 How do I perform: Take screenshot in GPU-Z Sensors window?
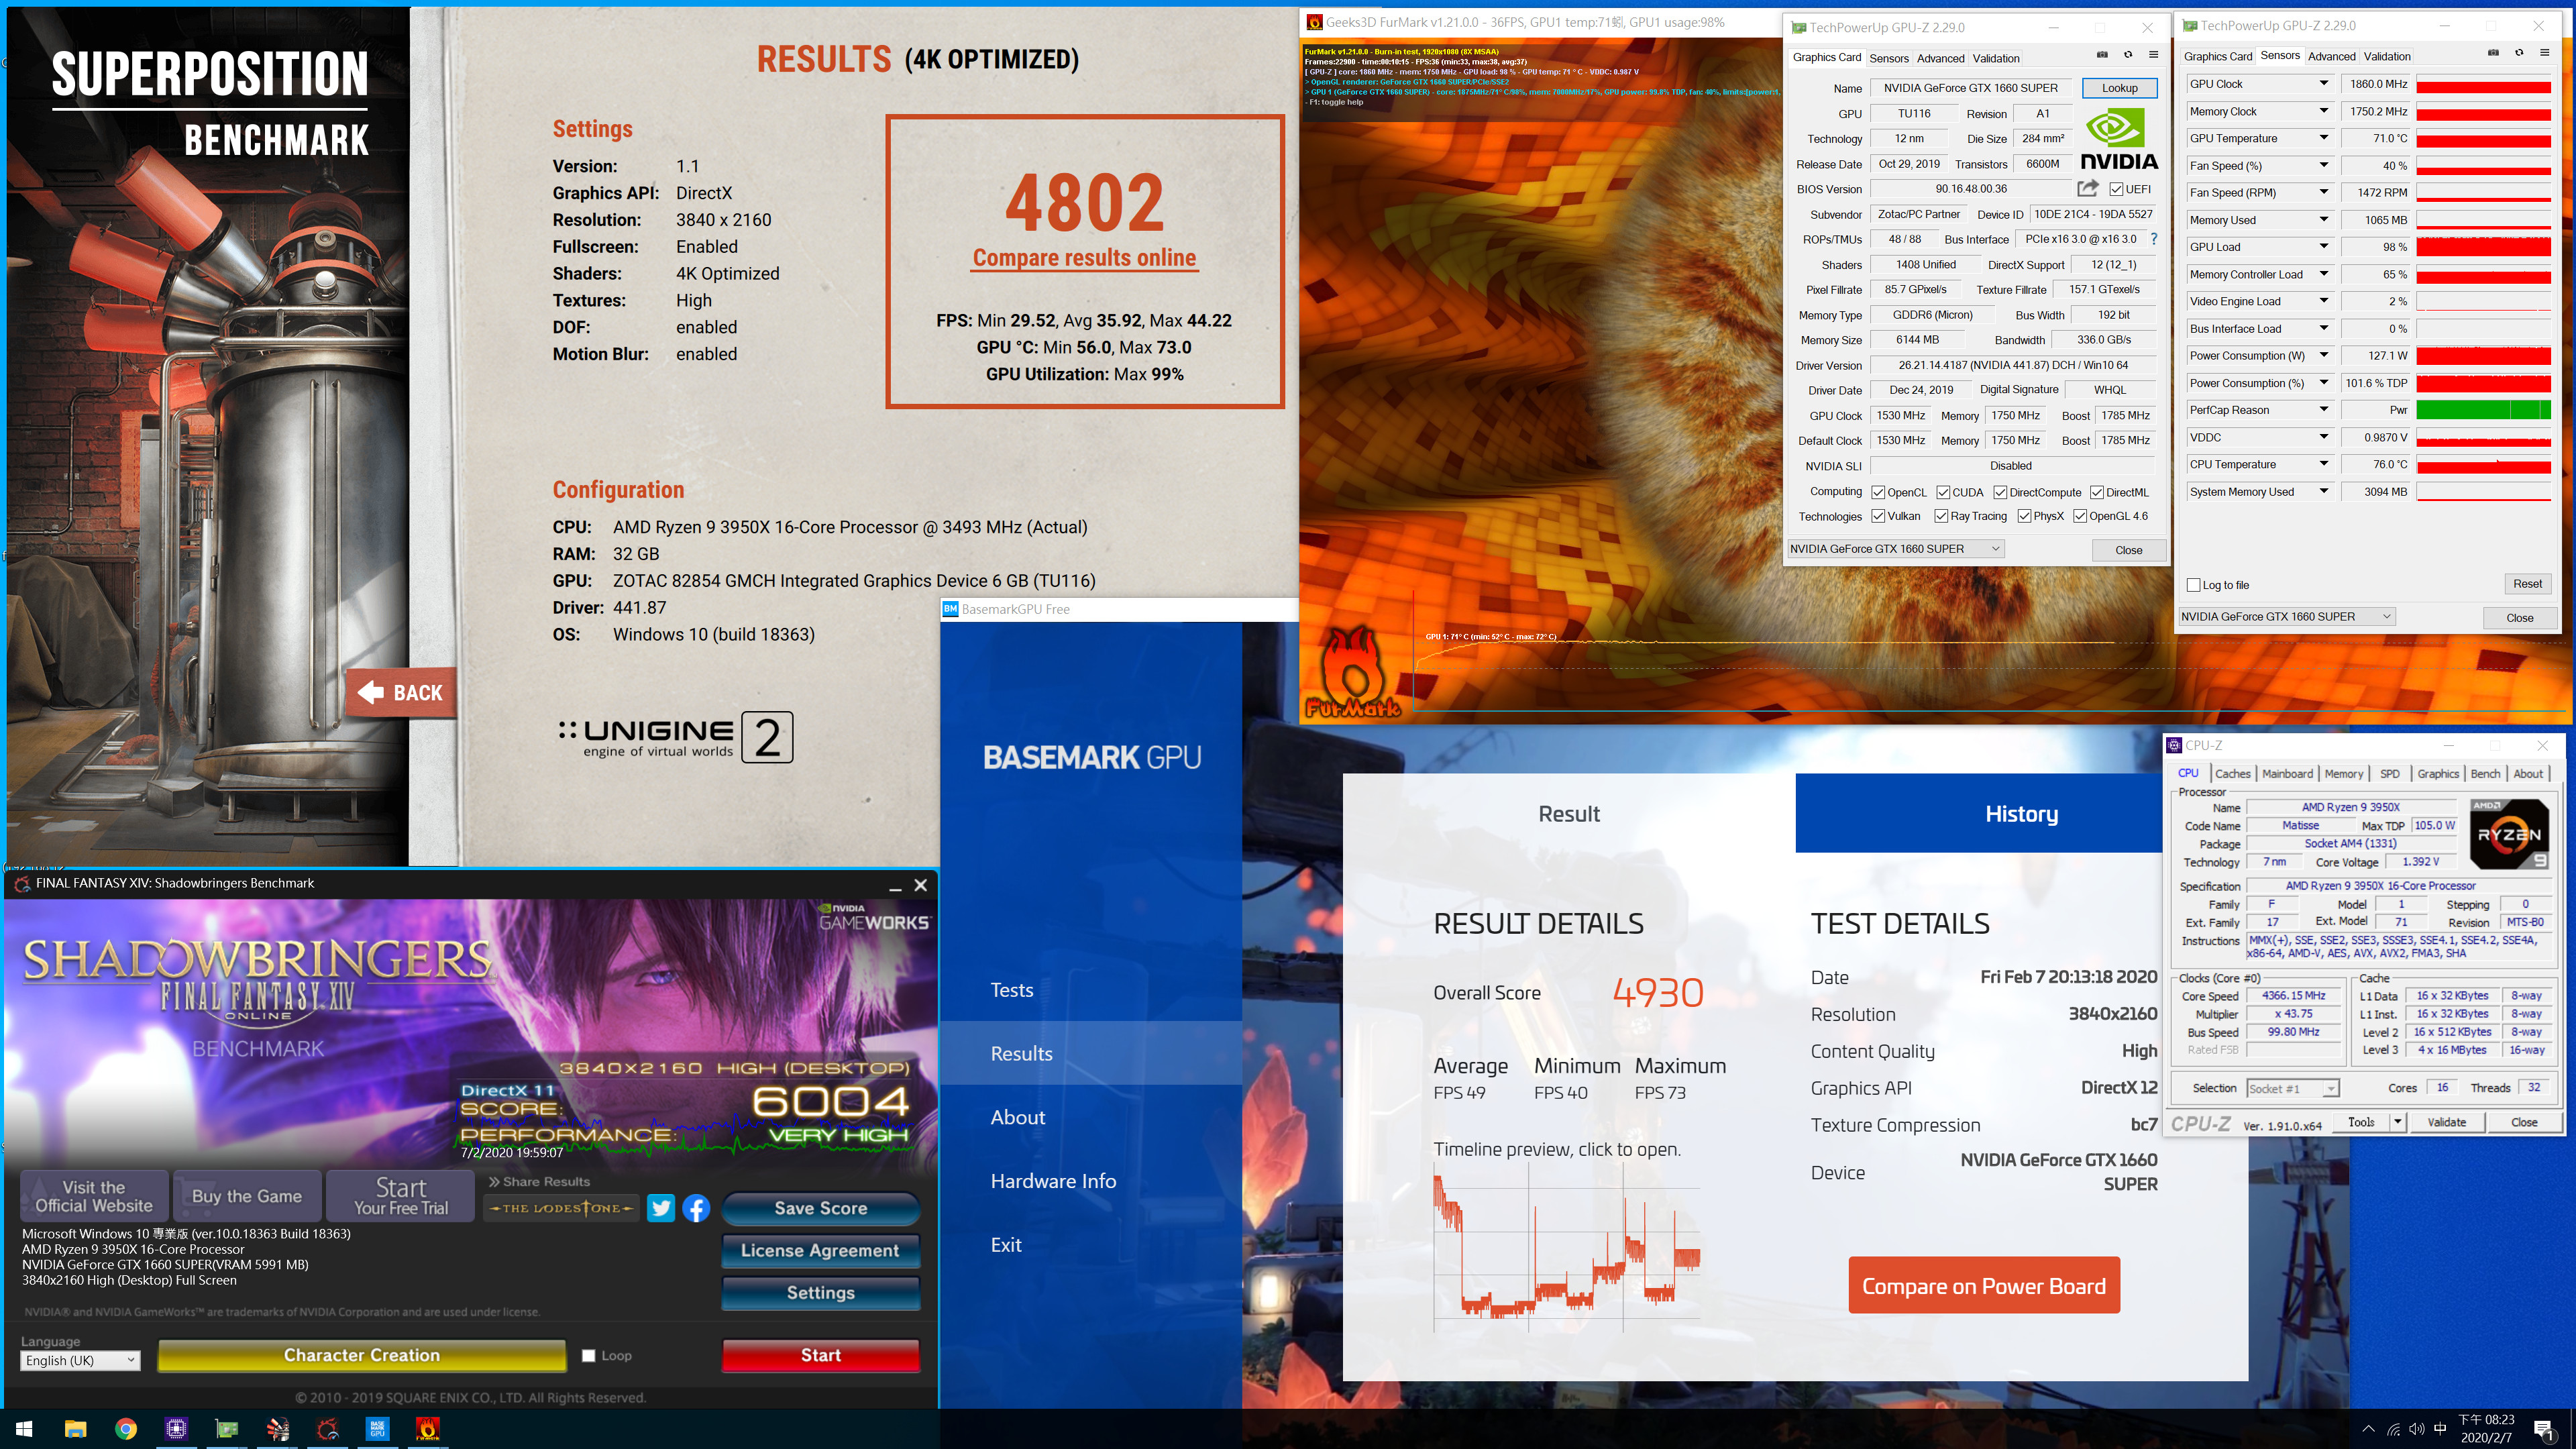[x=2493, y=54]
